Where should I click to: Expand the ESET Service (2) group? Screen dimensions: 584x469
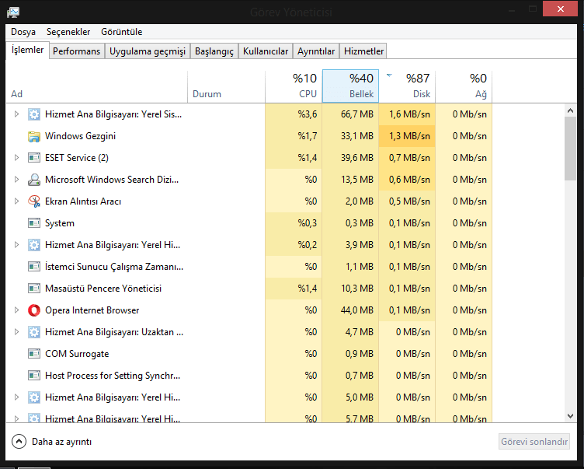pos(16,158)
